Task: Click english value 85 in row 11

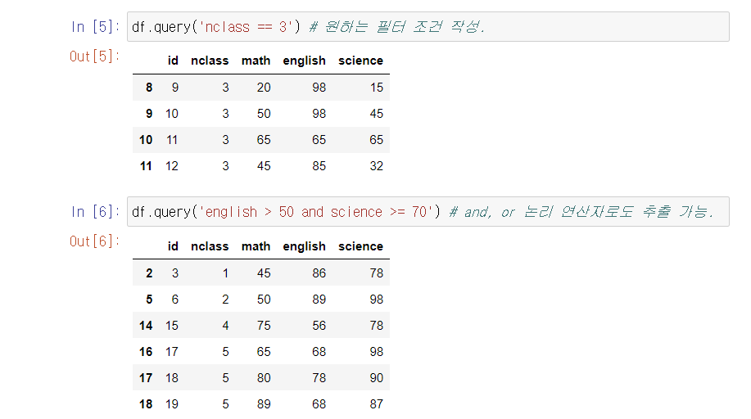Action: (x=319, y=166)
